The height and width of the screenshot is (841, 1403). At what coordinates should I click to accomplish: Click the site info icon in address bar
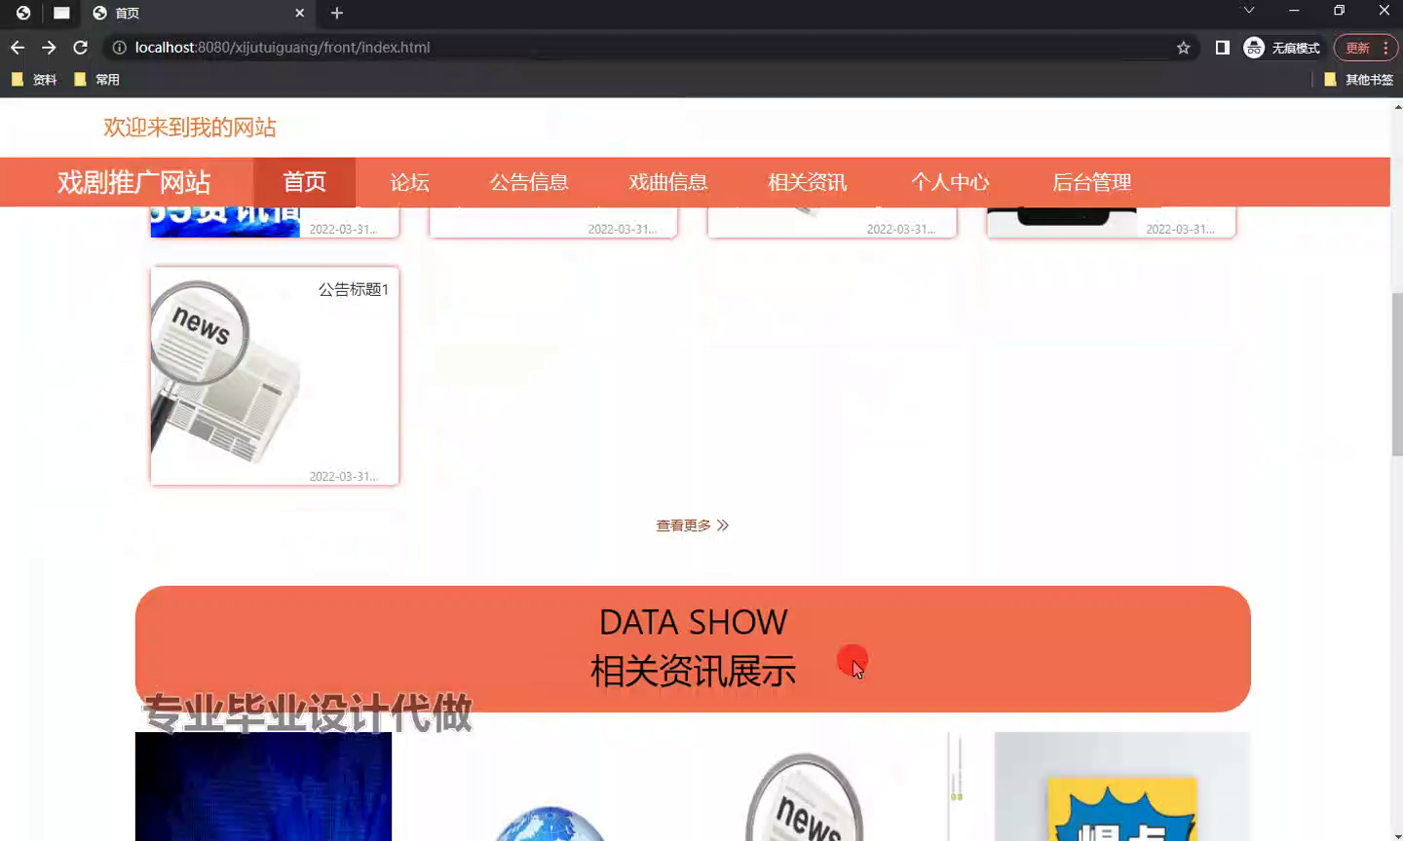pos(119,48)
